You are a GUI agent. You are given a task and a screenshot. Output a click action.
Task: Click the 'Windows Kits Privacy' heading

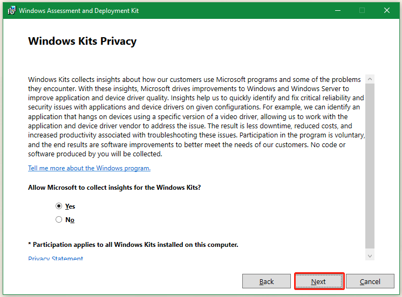(x=83, y=41)
